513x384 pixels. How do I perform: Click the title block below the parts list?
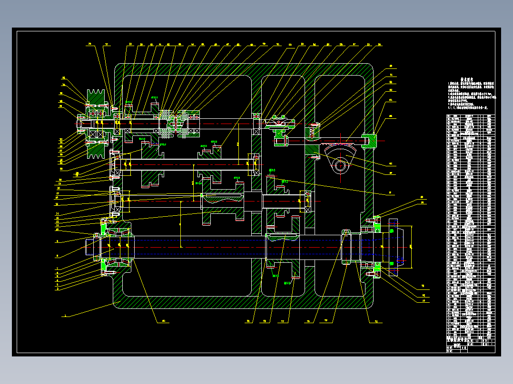[471, 345]
